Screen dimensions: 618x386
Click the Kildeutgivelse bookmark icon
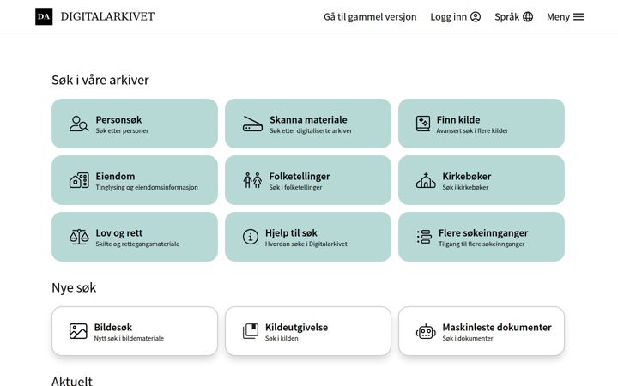(x=251, y=331)
